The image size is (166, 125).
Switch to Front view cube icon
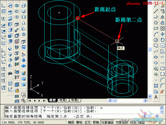pyautogui.click(x=10, y=36)
